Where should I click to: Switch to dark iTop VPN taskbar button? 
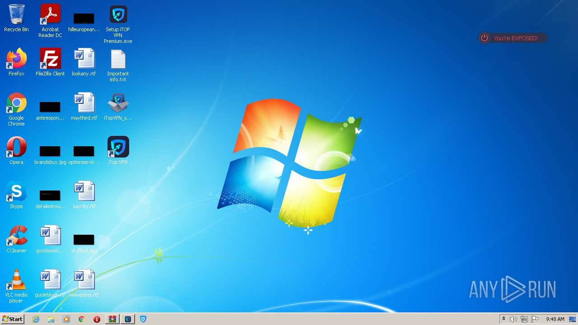(128, 319)
